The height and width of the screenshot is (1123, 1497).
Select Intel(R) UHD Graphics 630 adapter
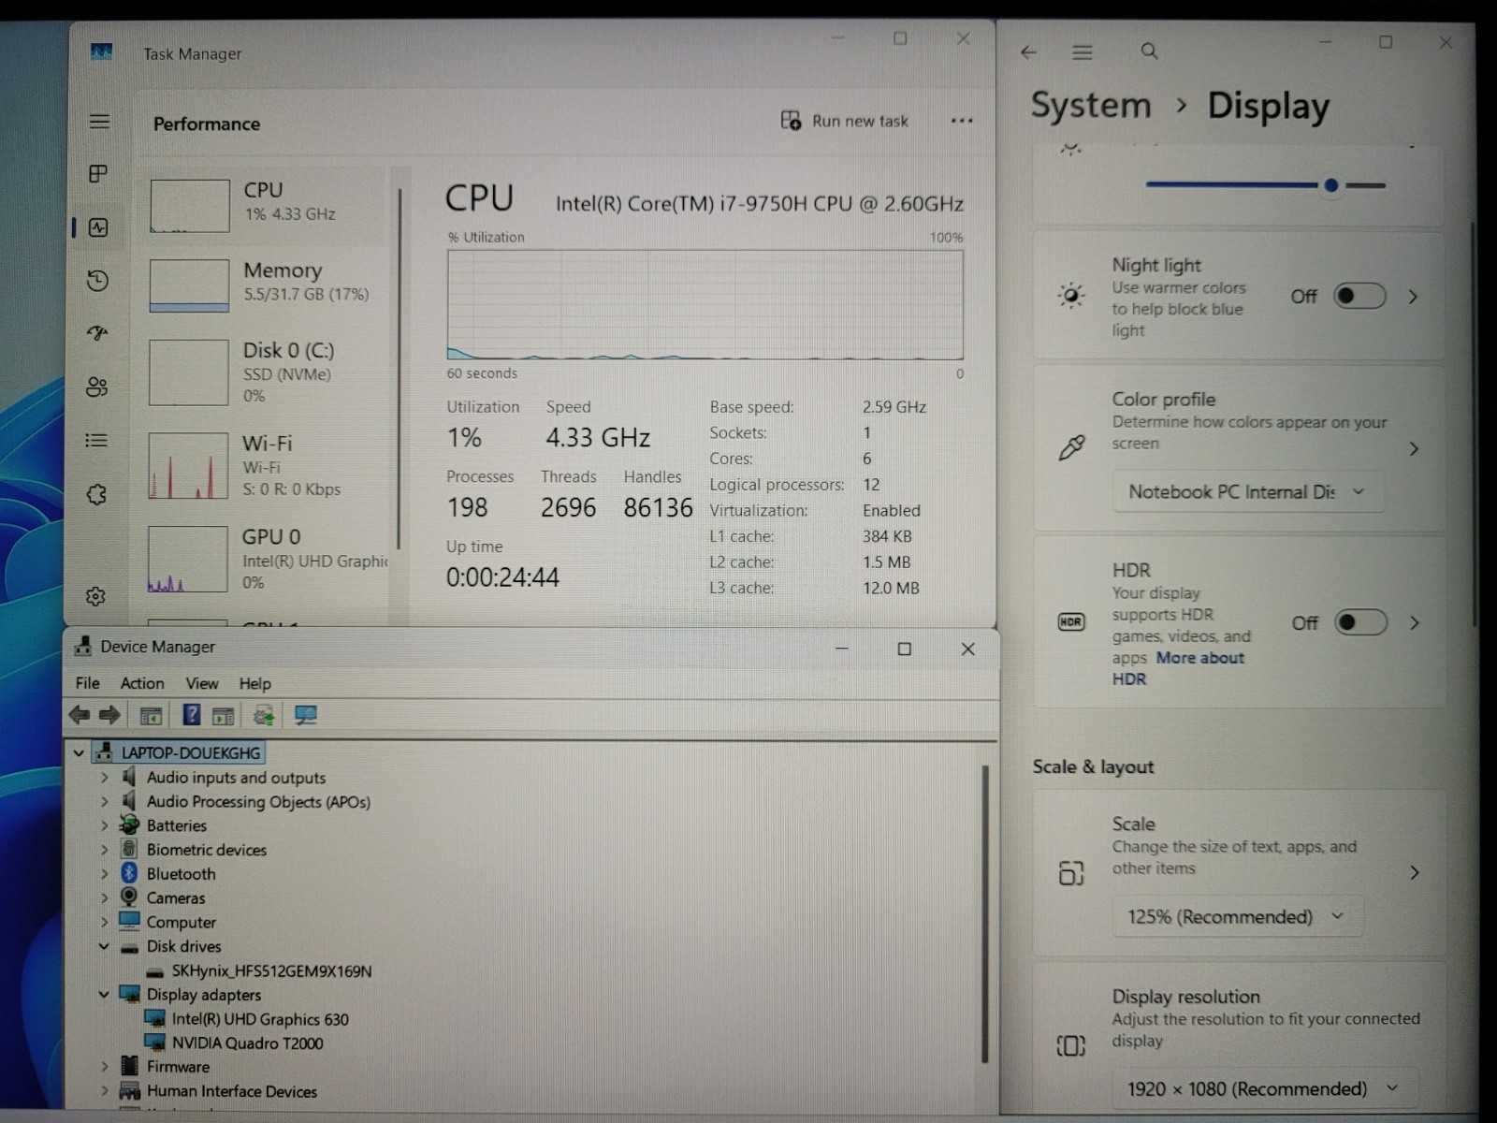click(260, 1019)
